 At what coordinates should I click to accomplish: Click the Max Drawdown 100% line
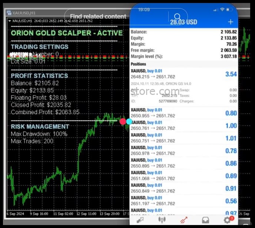click(x=39, y=134)
